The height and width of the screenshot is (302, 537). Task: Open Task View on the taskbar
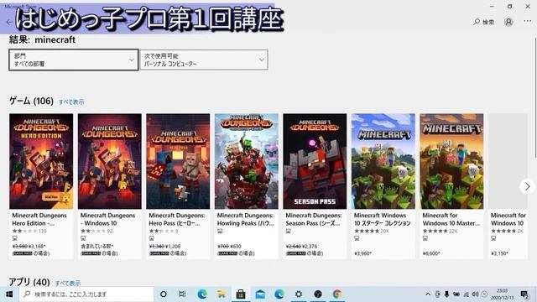[x=183, y=294]
